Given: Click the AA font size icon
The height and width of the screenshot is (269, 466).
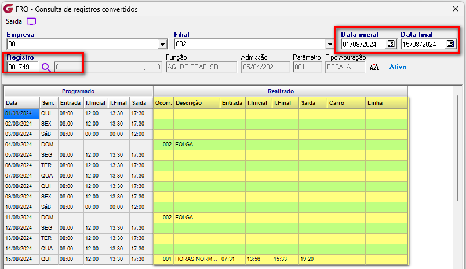Looking at the screenshot, I should pyautogui.click(x=374, y=67).
